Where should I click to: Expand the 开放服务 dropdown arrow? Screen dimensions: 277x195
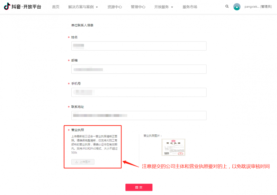[172, 7]
